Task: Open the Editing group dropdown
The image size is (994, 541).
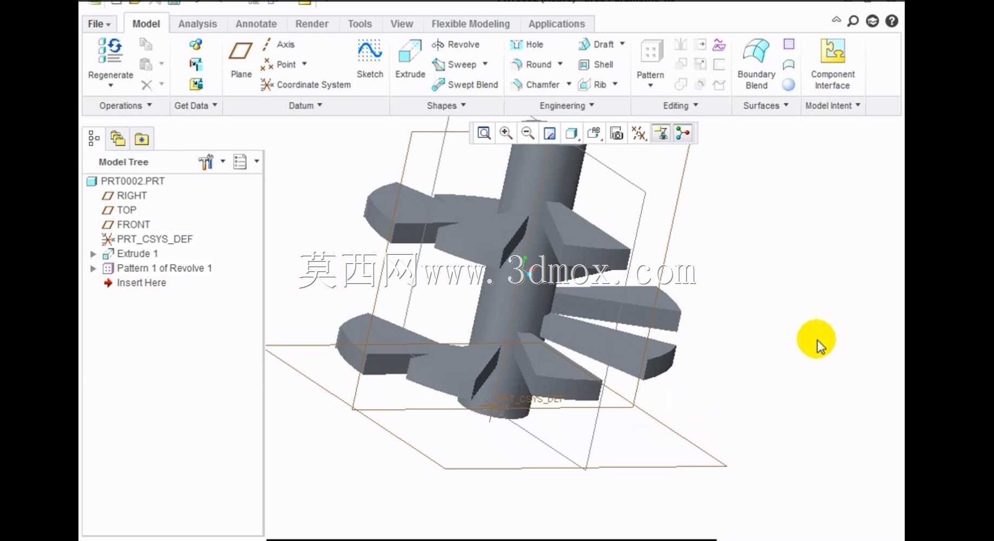Action: coord(681,105)
